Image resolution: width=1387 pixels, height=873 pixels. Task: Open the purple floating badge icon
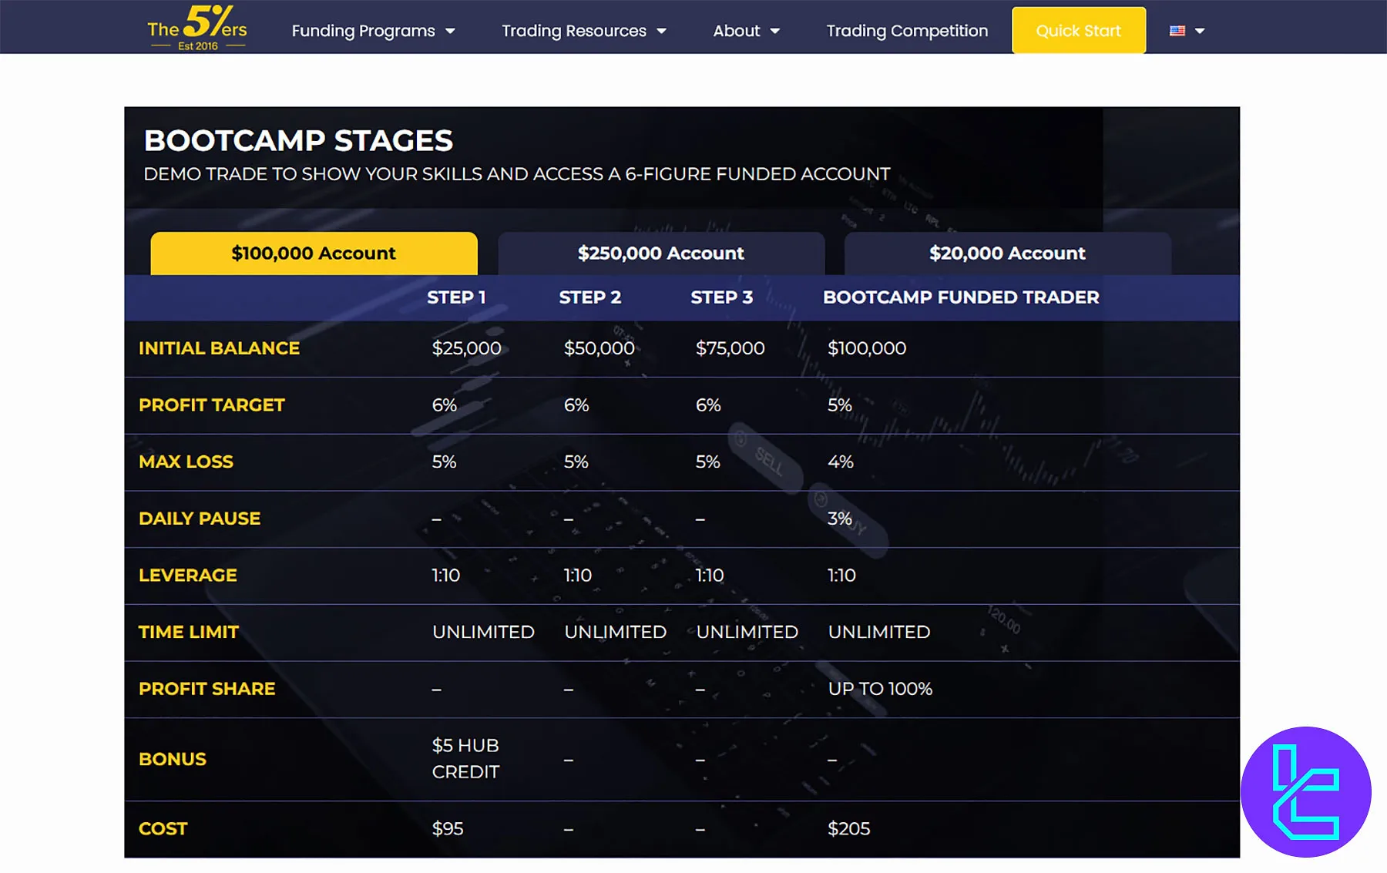click(1305, 791)
